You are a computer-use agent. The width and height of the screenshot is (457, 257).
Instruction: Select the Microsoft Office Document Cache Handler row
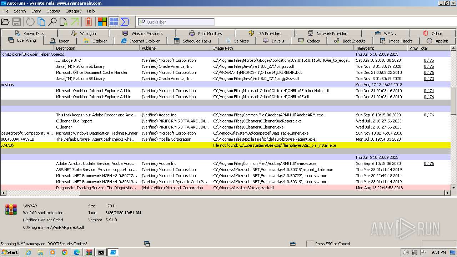click(x=226, y=72)
